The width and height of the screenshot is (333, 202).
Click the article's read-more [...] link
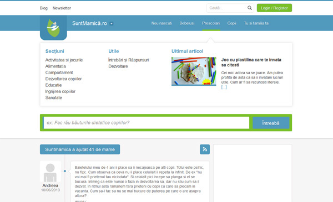click(x=224, y=87)
